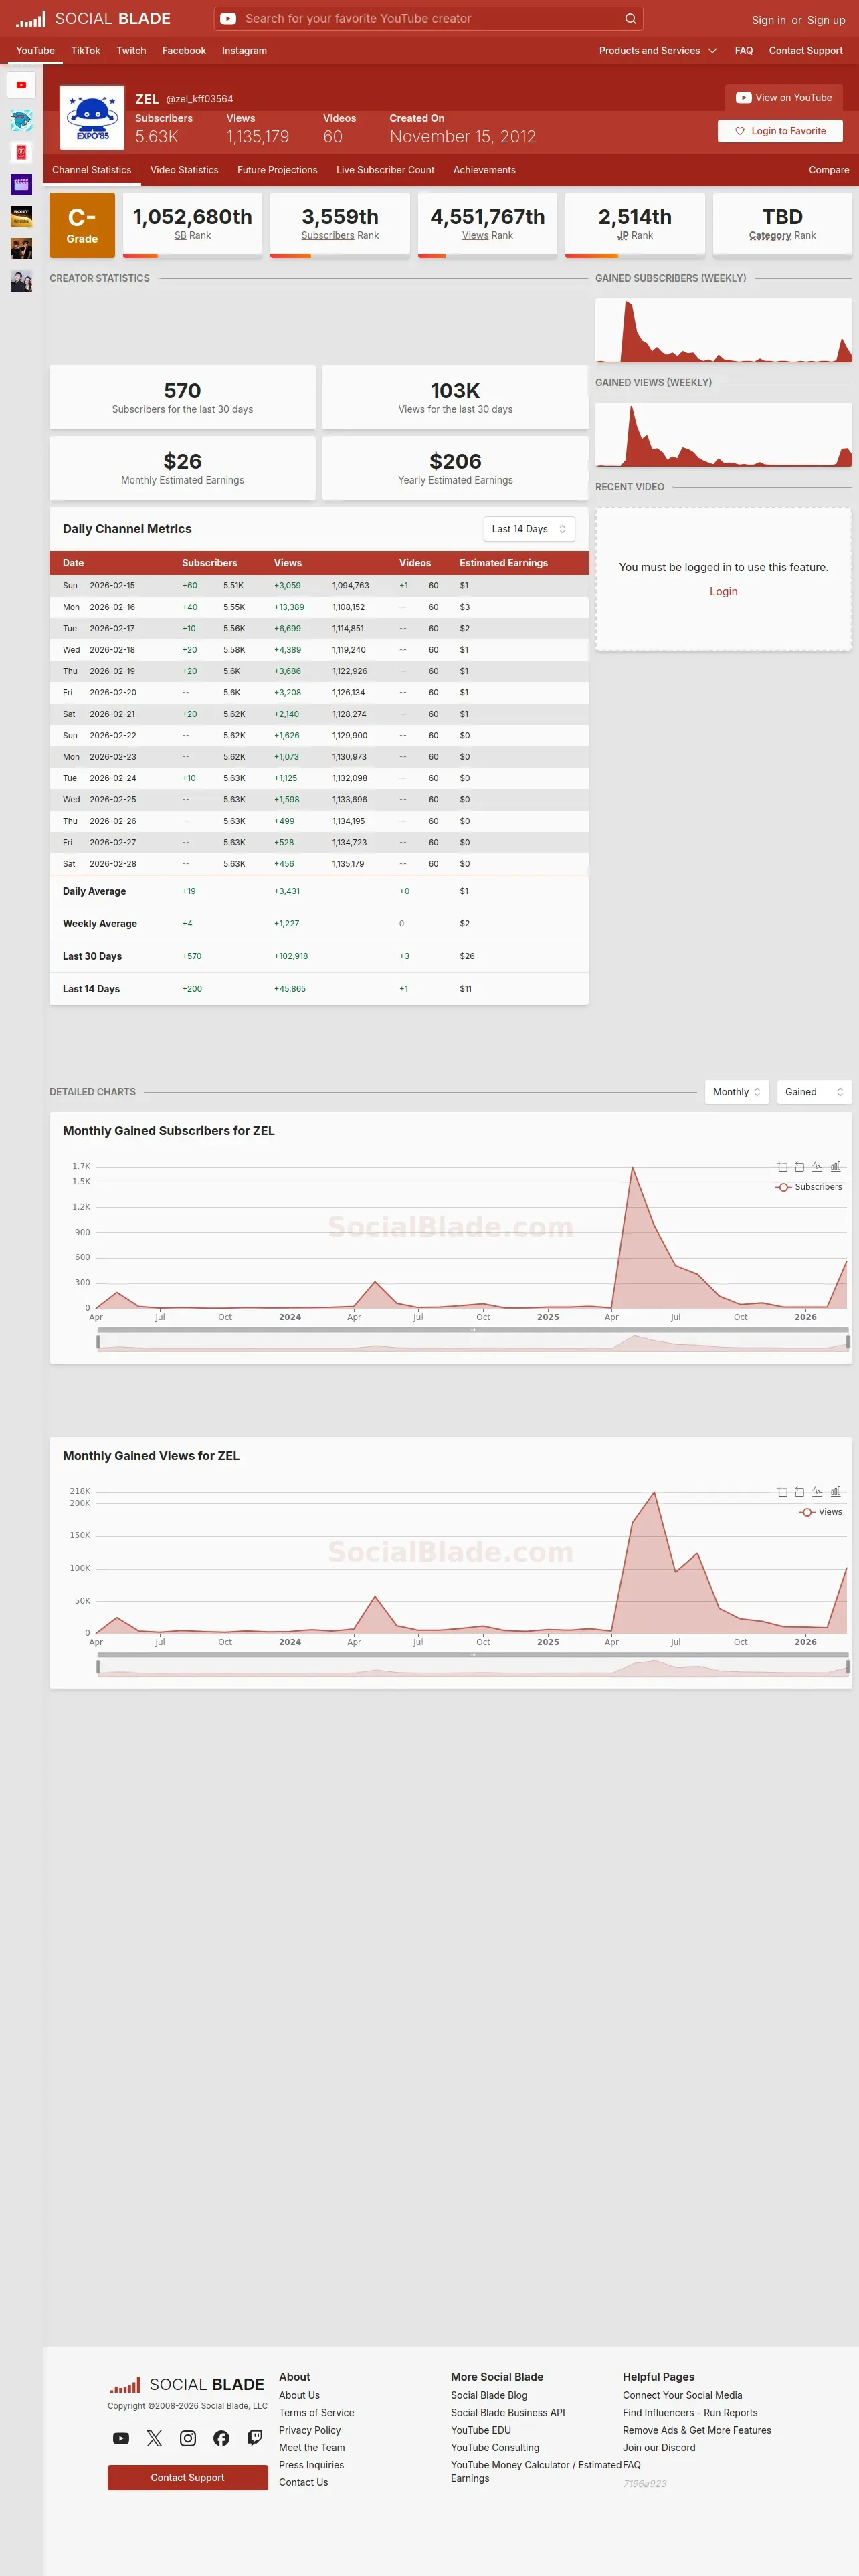
Task: Open the Future Projections tab
Action: pyautogui.click(x=277, y=170)
